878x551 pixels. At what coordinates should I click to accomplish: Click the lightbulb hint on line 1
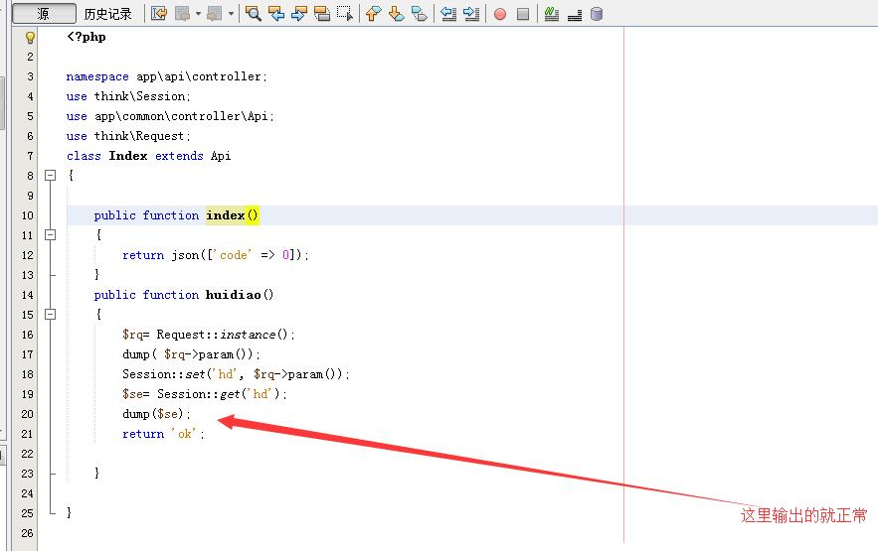[x=30, y=37]
